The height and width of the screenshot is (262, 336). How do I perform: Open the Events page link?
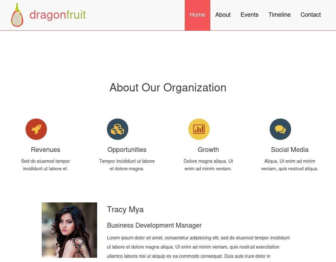tap(249, 15)
